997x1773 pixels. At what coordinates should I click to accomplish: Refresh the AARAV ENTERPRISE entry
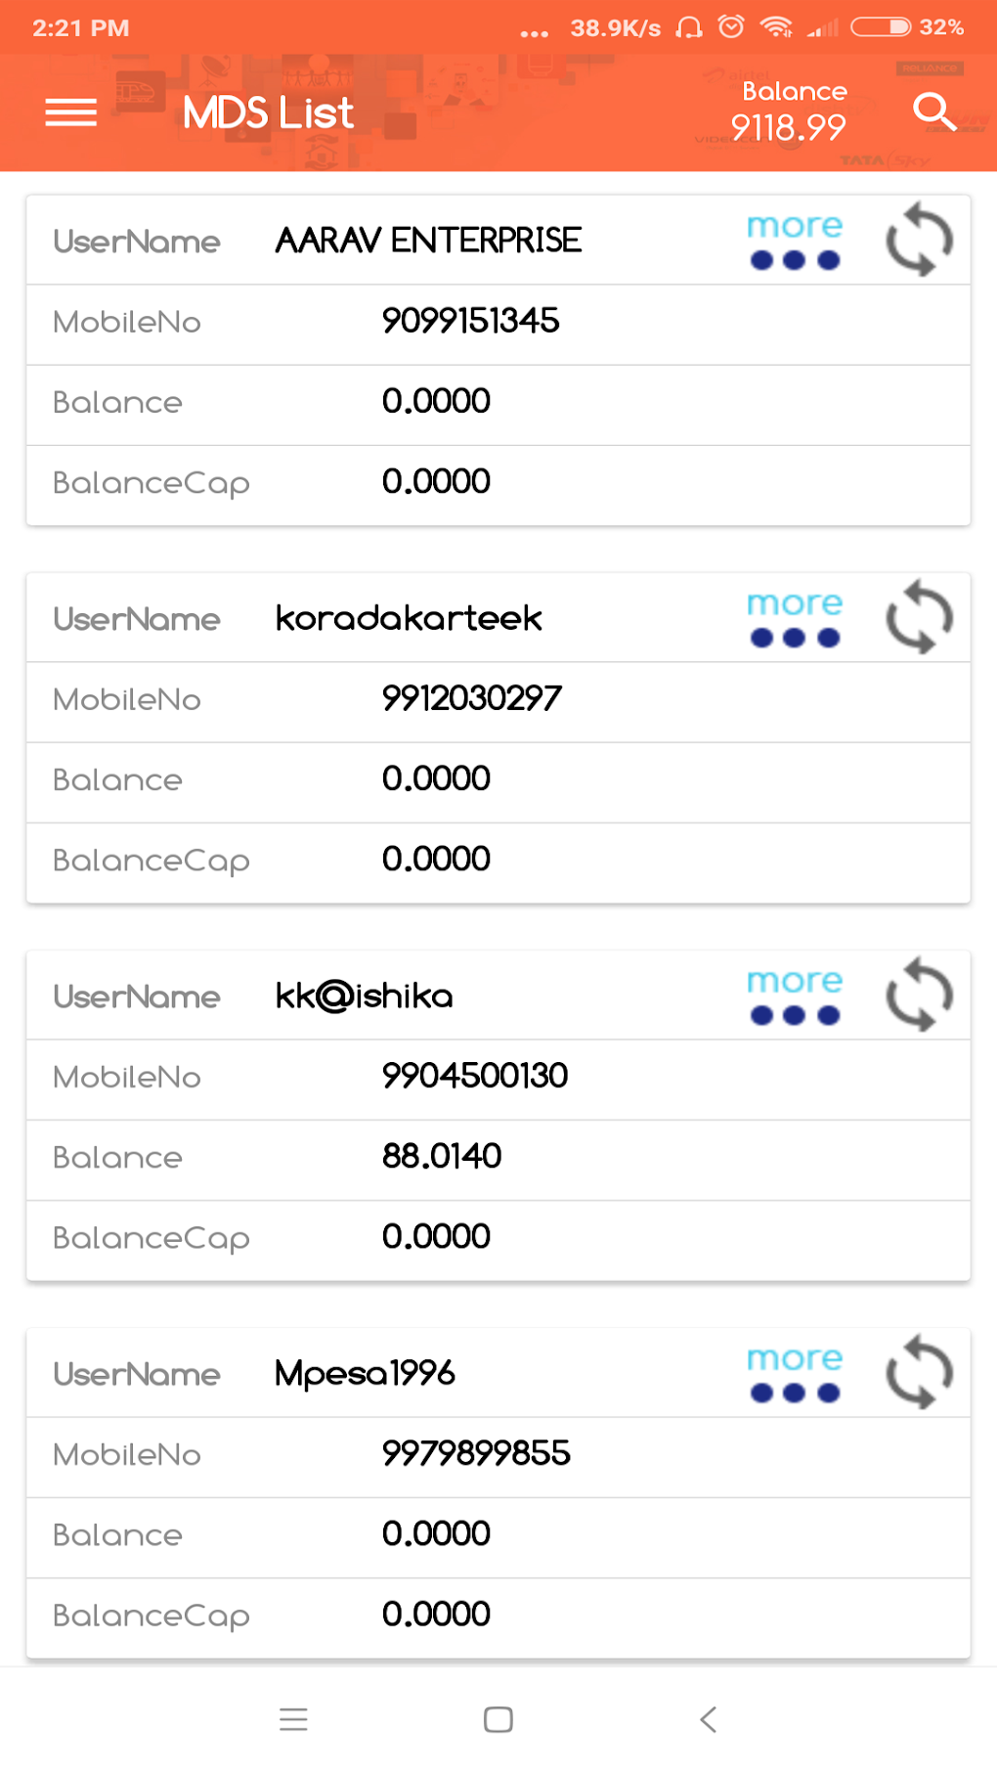click(919, 240)
